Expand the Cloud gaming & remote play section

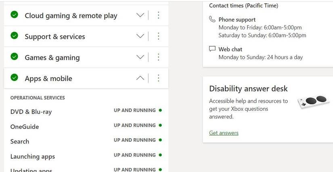140,15
